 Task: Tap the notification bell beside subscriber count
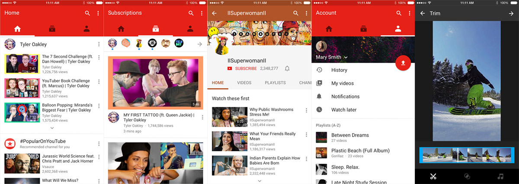point(287,69)
